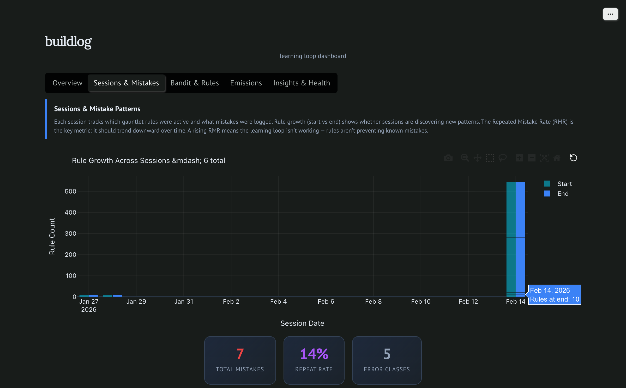Click the buildlog title heading
Image resolution: width=626 pixels, height=388 pixels.
[x=68, y=42]
